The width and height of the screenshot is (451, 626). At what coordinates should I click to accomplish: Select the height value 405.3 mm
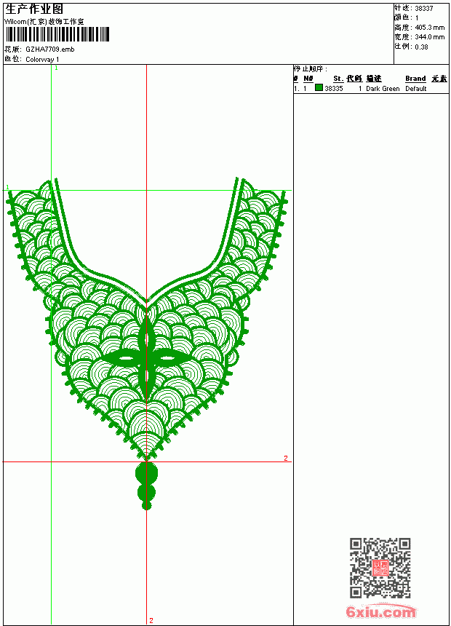point(429,28)
